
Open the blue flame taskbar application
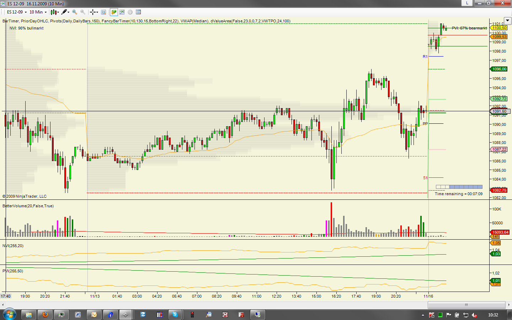(x=111, y=315)
